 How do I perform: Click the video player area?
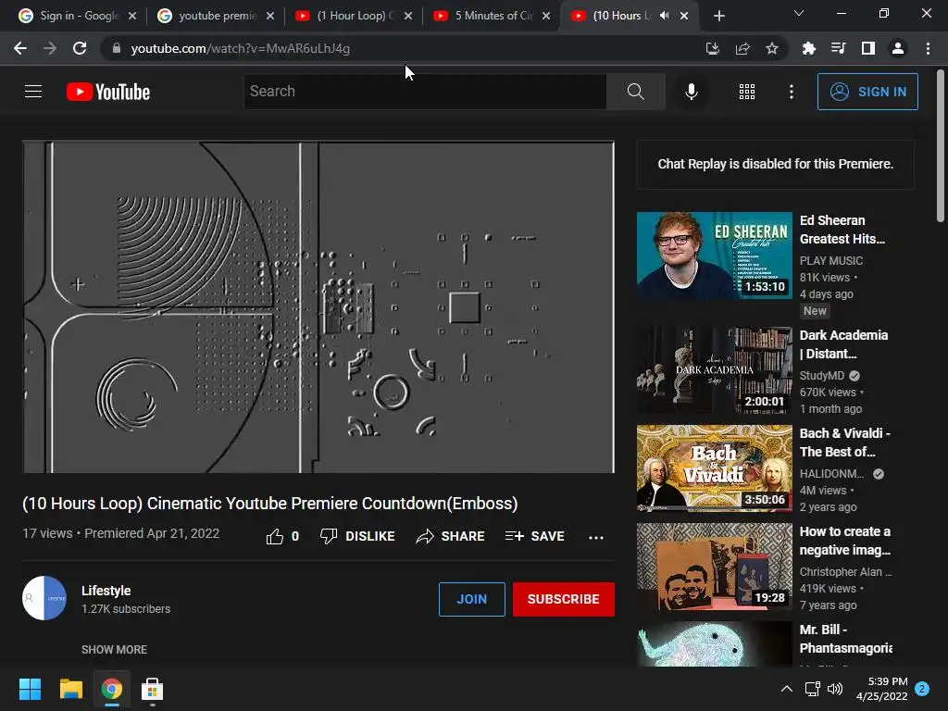(318, 307)
